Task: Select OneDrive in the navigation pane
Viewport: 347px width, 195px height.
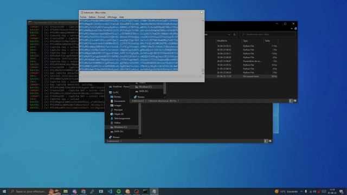Action: coord(119,87)
